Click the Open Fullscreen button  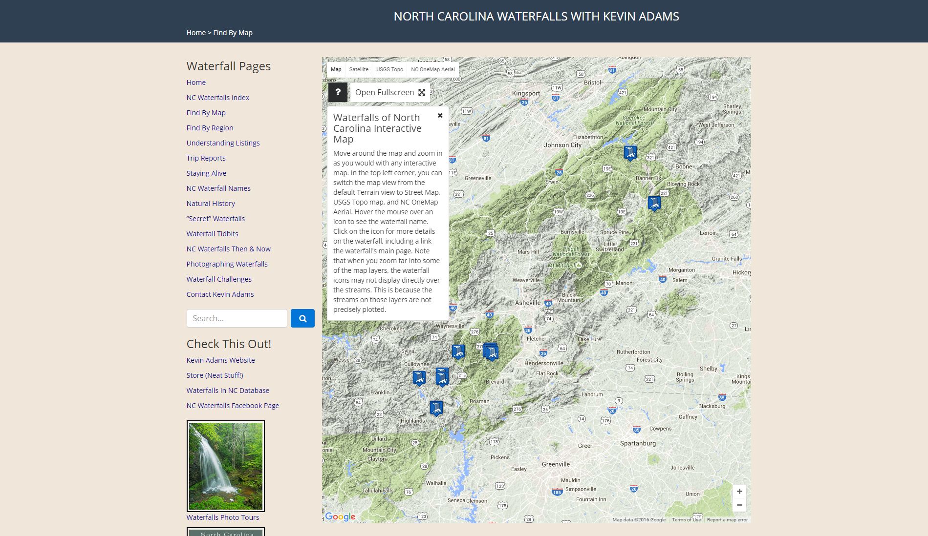(383, 92)
